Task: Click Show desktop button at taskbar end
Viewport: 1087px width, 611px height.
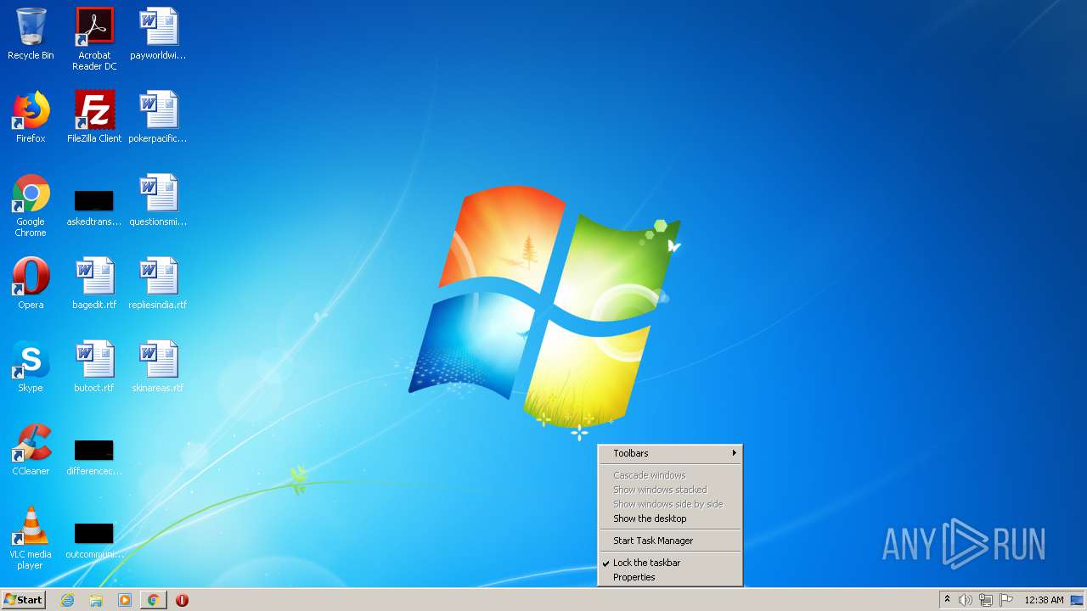Action: coord(1078,600)
